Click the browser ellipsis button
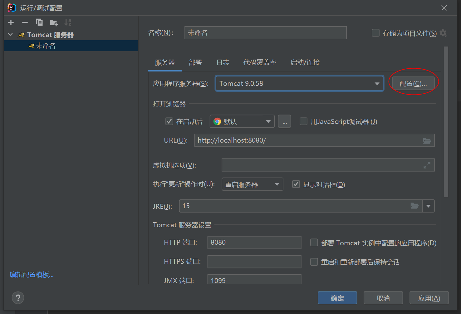The width and height of the screenshot is (461, 314). click(285, 121)
